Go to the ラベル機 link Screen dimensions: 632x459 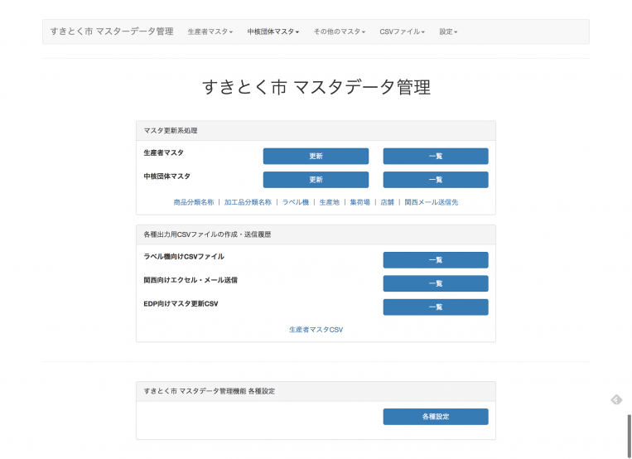point(296,202)
